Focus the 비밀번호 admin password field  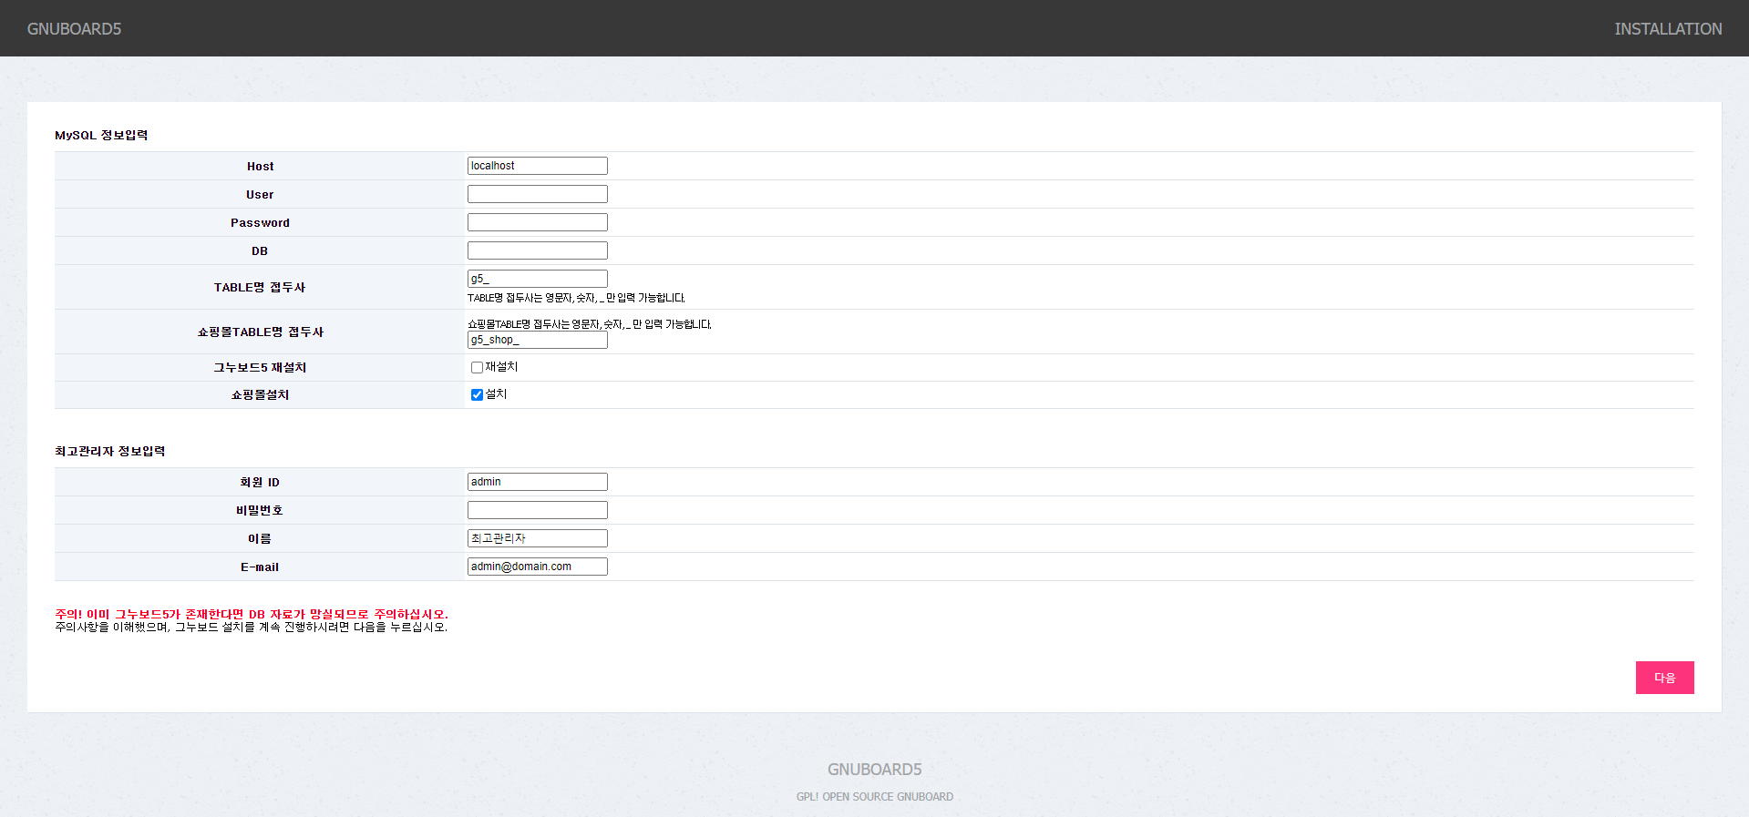click(x=537, y=510)
